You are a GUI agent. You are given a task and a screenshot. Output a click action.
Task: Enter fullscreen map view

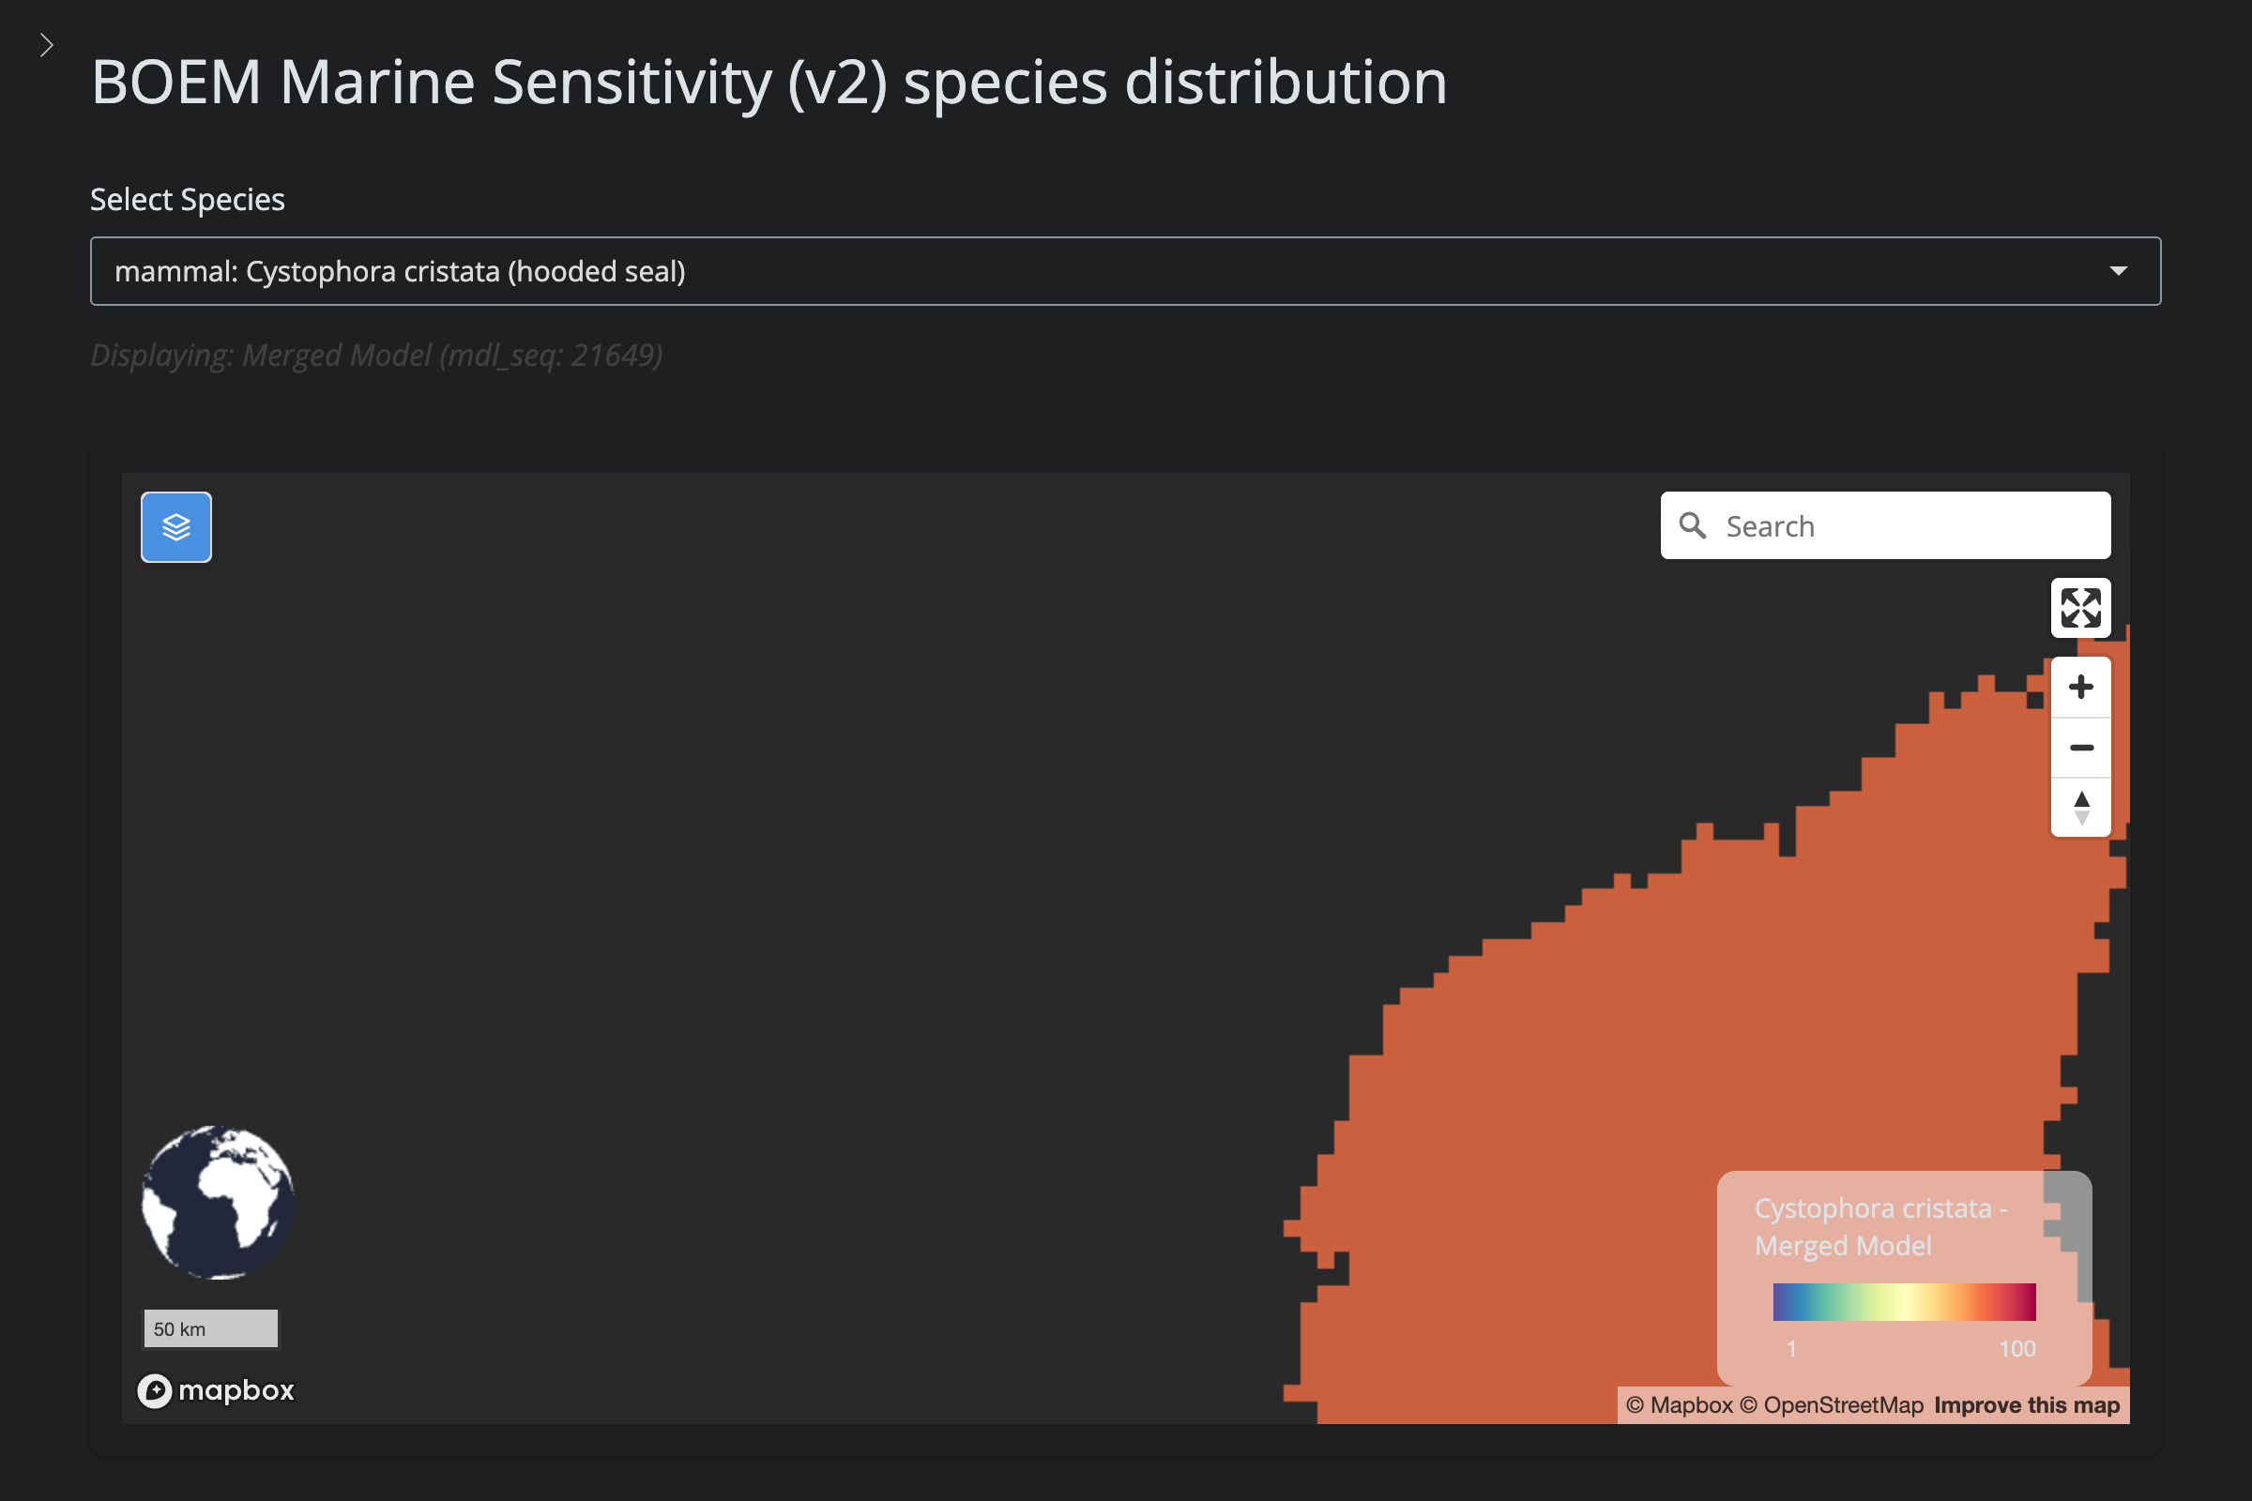(x=2080, y=608)
